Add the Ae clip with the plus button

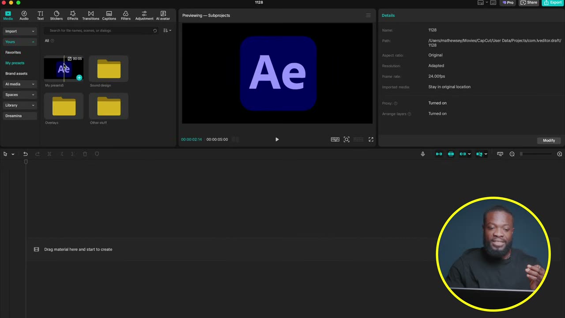(79, 78)
